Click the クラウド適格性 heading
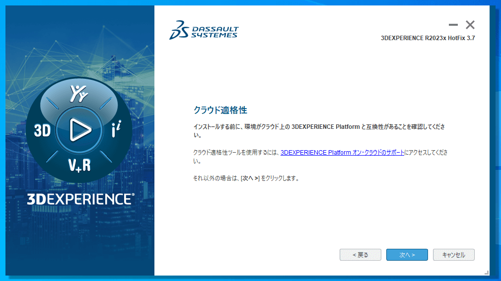This screenshot has height=281, width=501. tap(220, 110)
